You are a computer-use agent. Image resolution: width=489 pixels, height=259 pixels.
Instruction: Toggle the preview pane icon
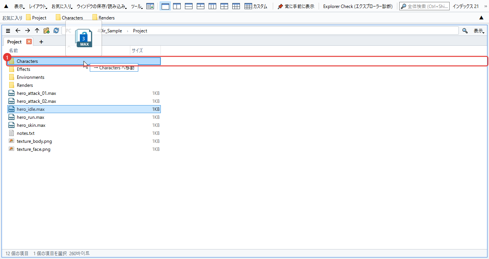[150, 6]
